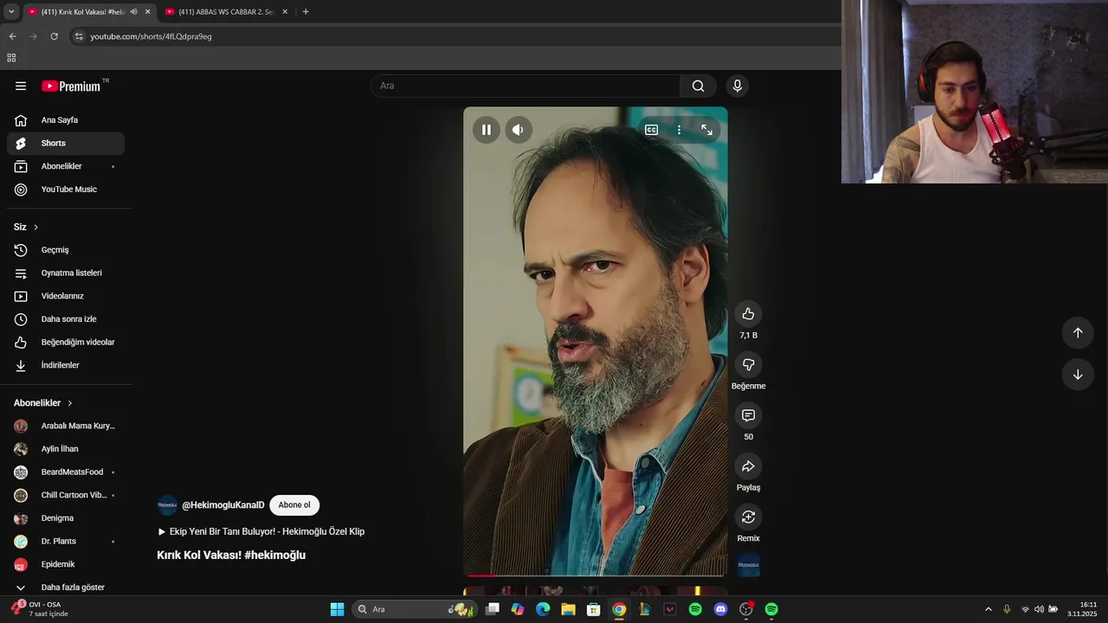
Task: Open Videolarınız in the sidebar
Action: click(66, 296)
